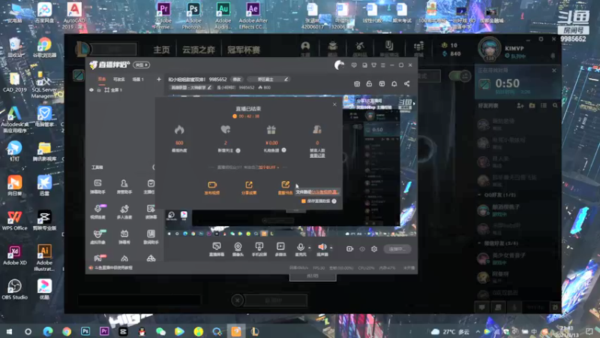This screenshot has width=600, height=338.
Task: Open the 视频连麦 tool
Action: 98,212
